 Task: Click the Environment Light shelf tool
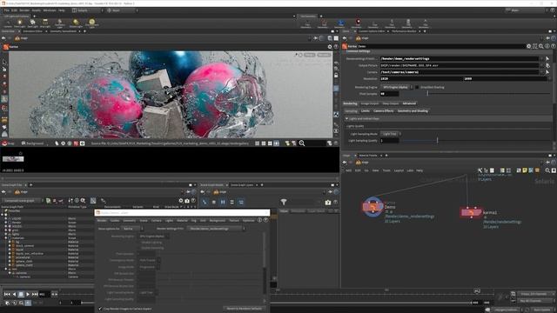click(91, 23)
